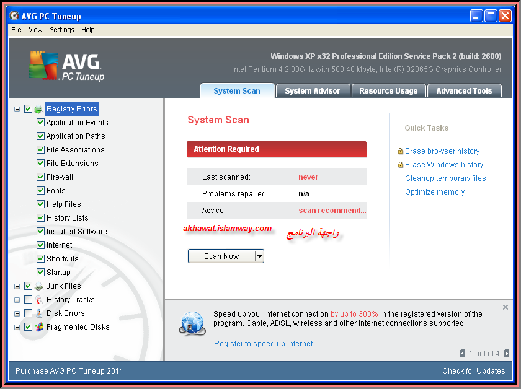The width and height of the screenshot is (521, 389).
Task: Click the History Tracks icon
Action: (39, 300)
